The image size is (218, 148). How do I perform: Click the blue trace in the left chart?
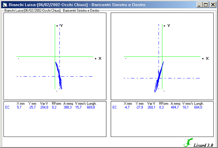[60, 77]
